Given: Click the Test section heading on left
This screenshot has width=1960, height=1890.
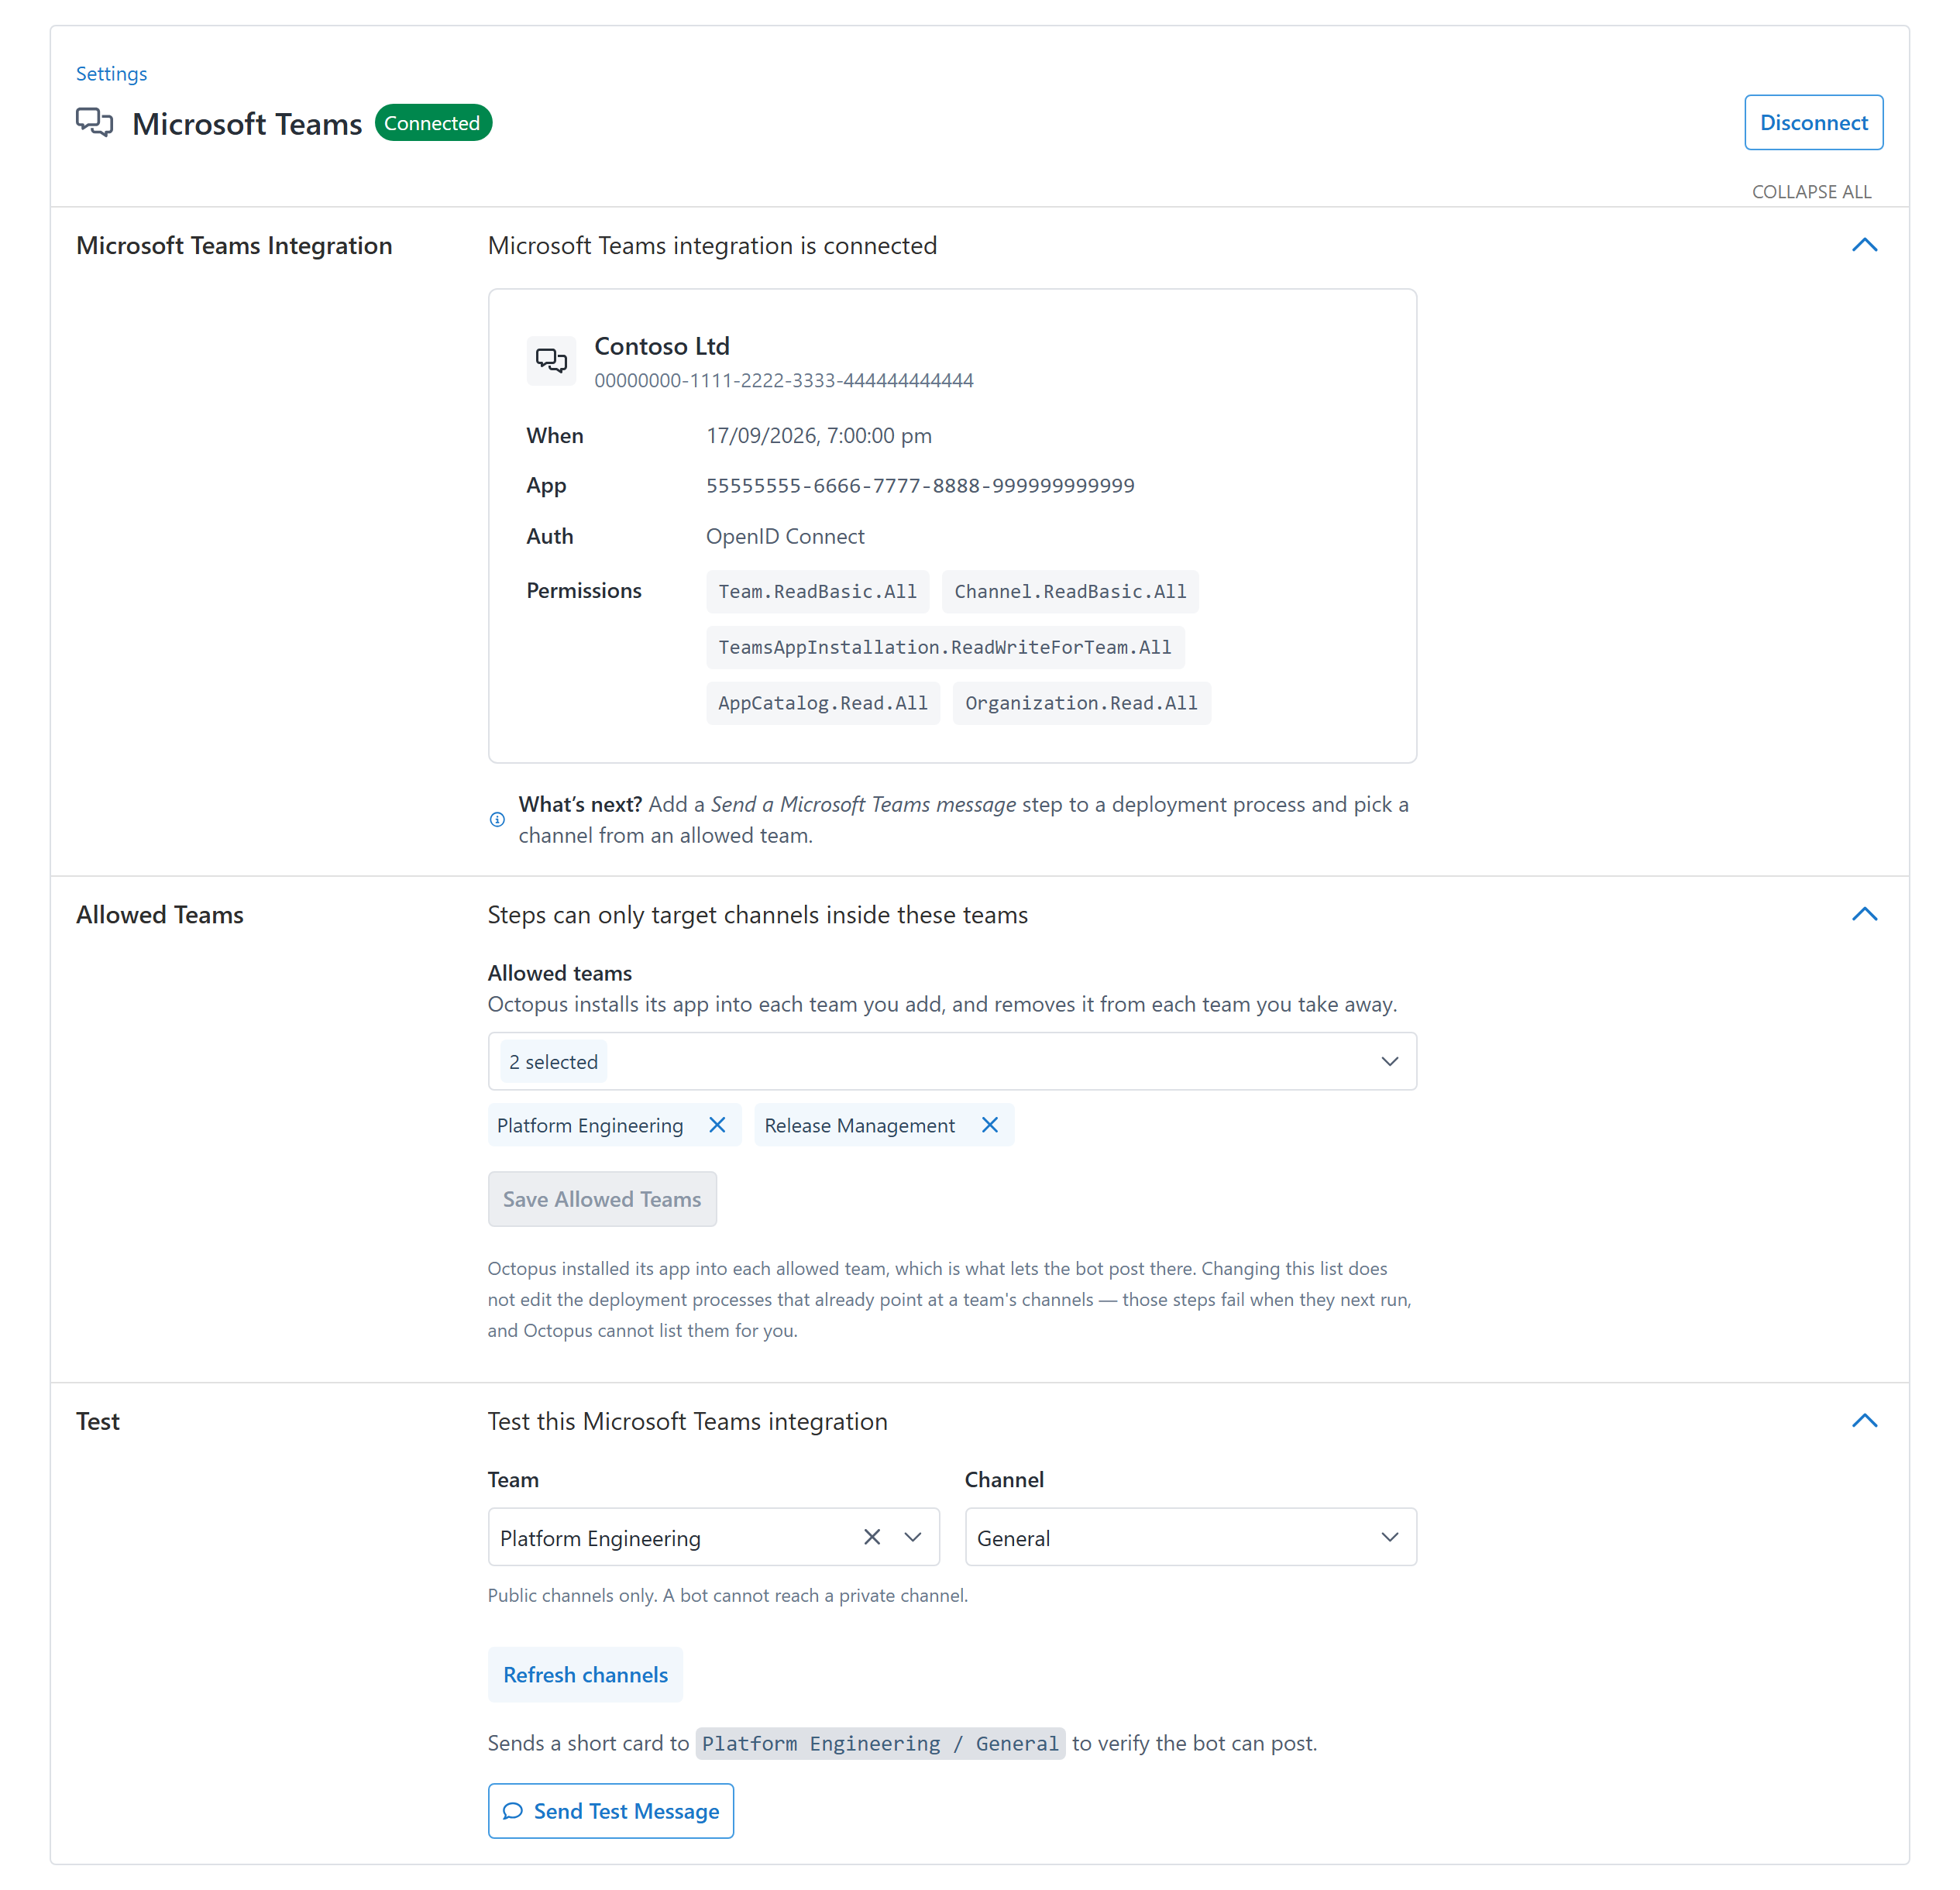Looking at the screenshot, I should coord(98,1422).
